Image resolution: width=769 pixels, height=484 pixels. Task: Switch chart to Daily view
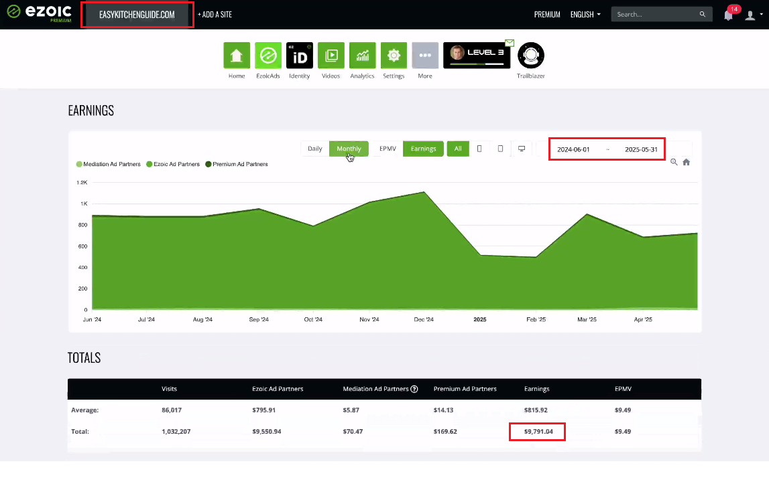(315, 149)
